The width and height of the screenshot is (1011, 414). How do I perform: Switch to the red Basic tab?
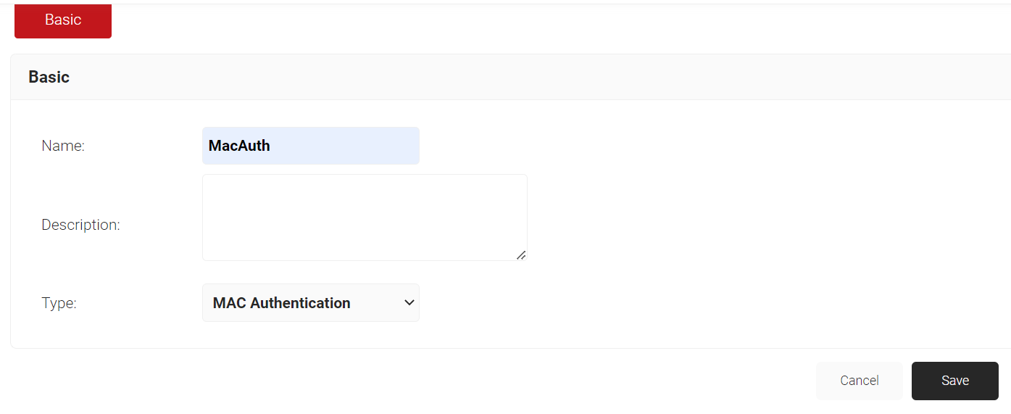pos(63,20)
